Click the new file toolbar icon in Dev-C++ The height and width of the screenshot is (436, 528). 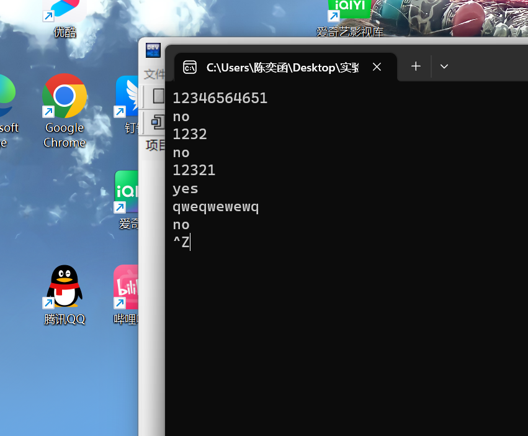158,96
